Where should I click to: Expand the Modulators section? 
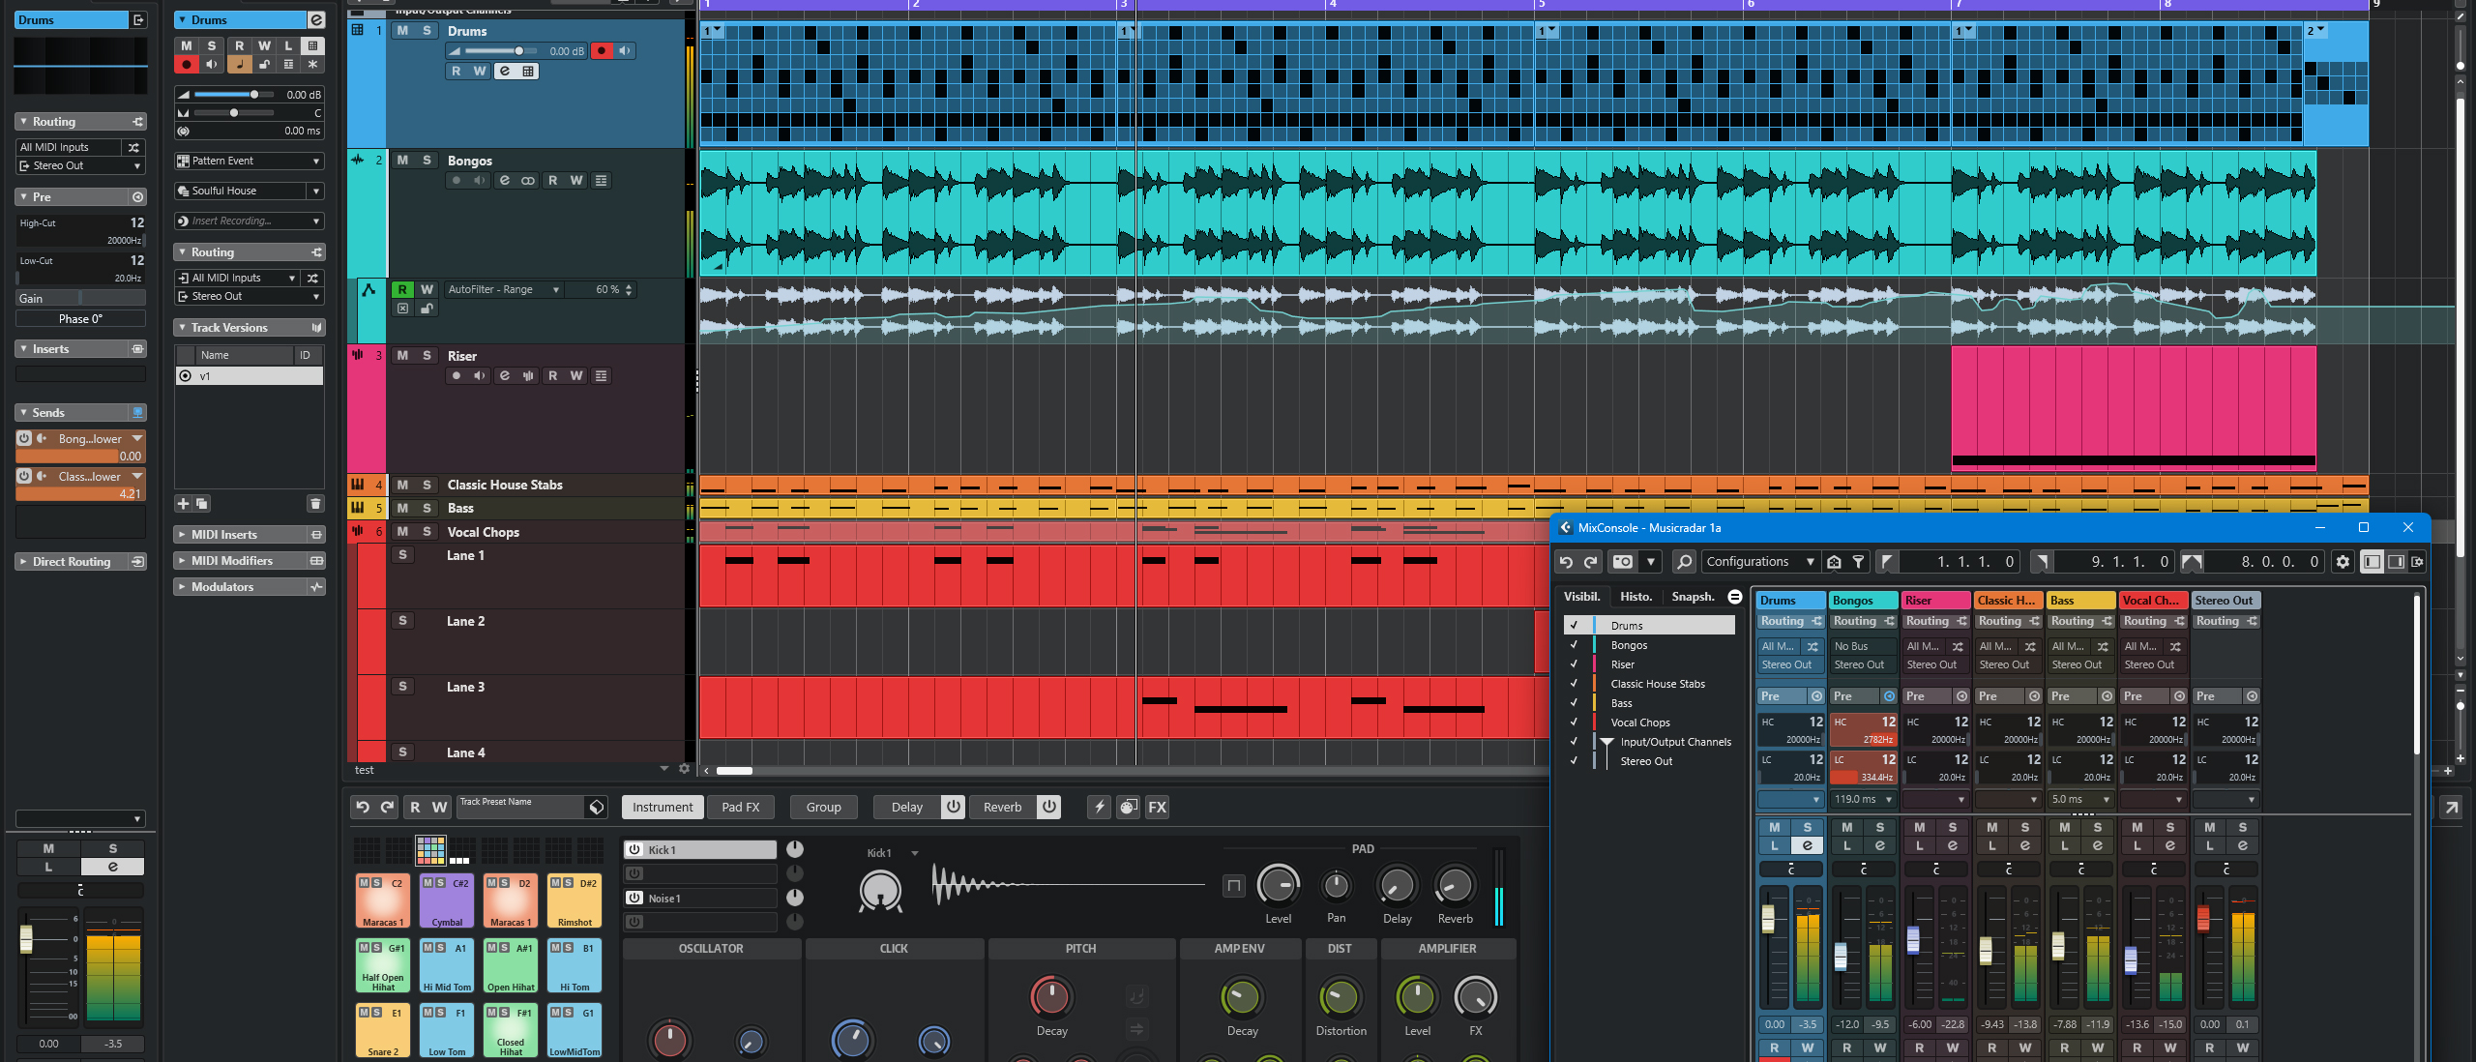182,586
